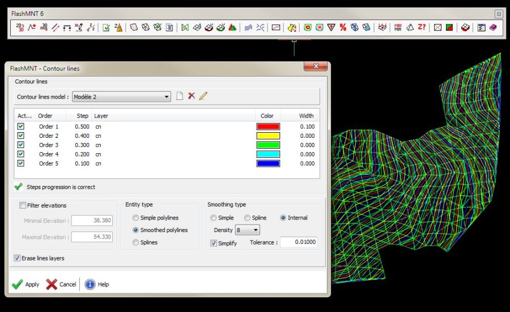Enable the Filter elevations checkbox

tap(23, 205)
